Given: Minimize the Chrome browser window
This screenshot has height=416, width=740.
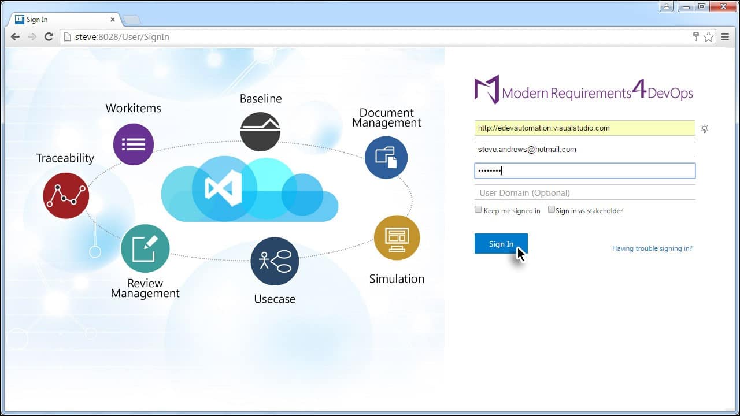Looking at the screenshot, I should pos(685,6).
